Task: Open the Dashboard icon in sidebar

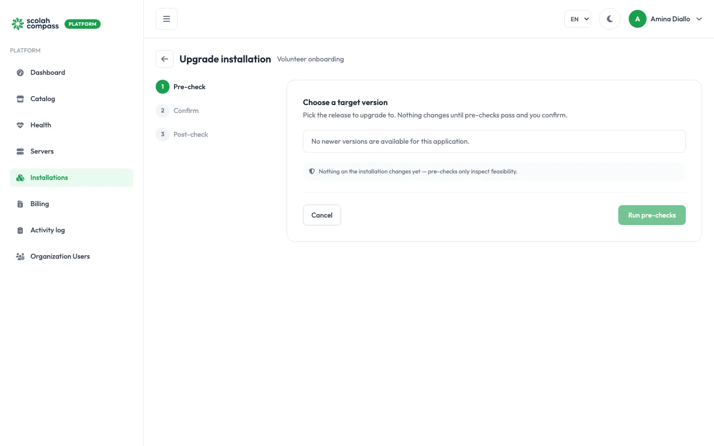Action: (20, 73)
